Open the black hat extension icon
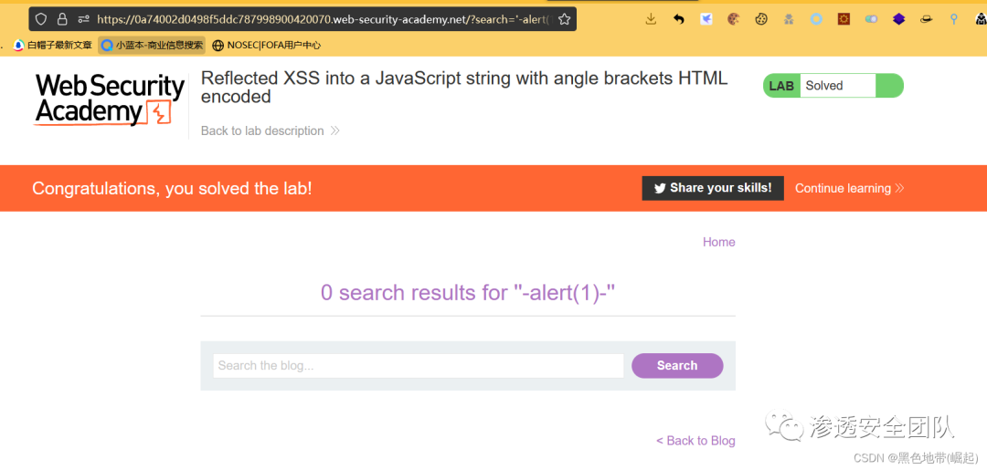Image resolution: width=987 pixels, height=470 pixels. coord(926,18)
